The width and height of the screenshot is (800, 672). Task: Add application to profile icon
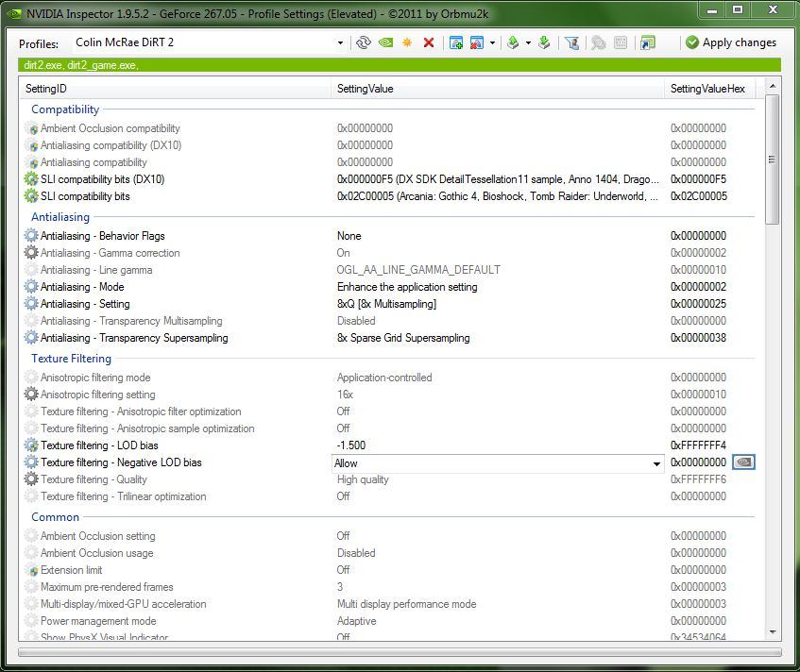[455, 42]
